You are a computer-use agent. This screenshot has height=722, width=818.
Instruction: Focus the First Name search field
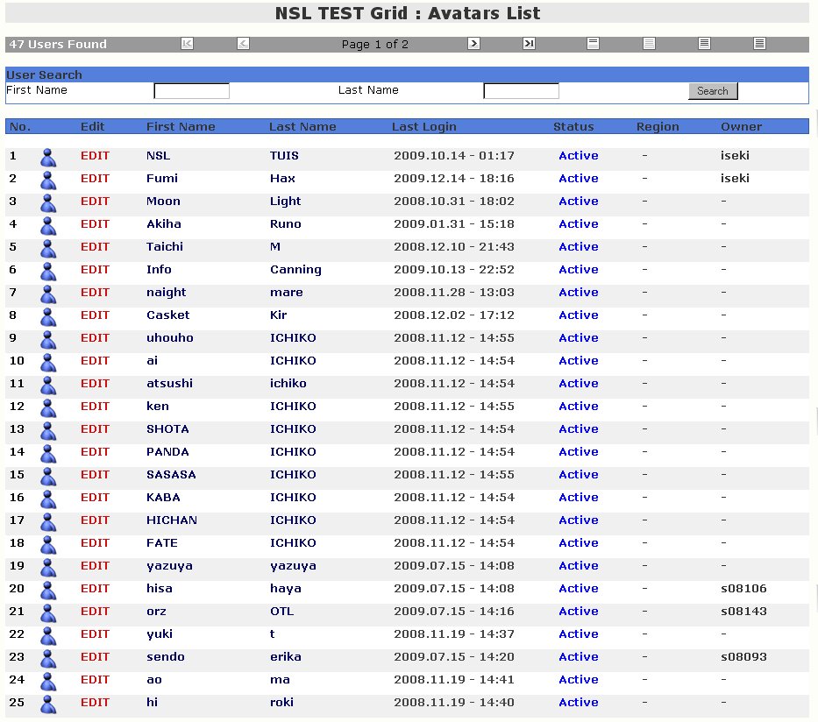click(191, 91)
